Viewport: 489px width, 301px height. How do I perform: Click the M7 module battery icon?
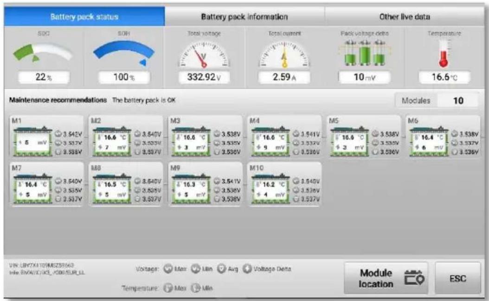[x=32, y=189]
